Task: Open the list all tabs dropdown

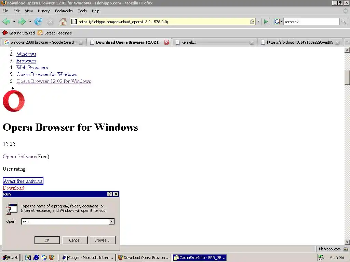Action: click(347, 42)
